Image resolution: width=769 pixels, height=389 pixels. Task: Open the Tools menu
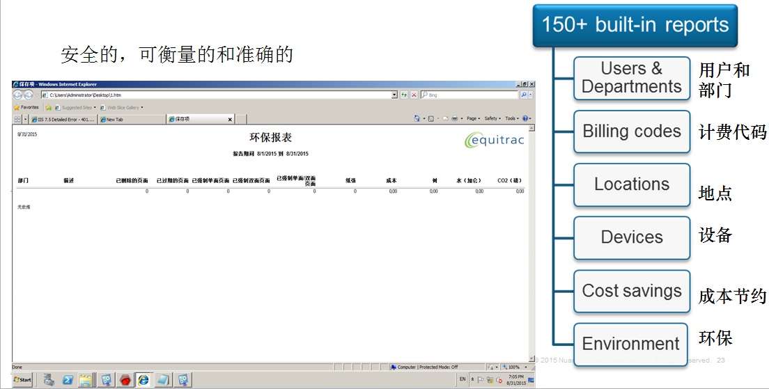512,118
